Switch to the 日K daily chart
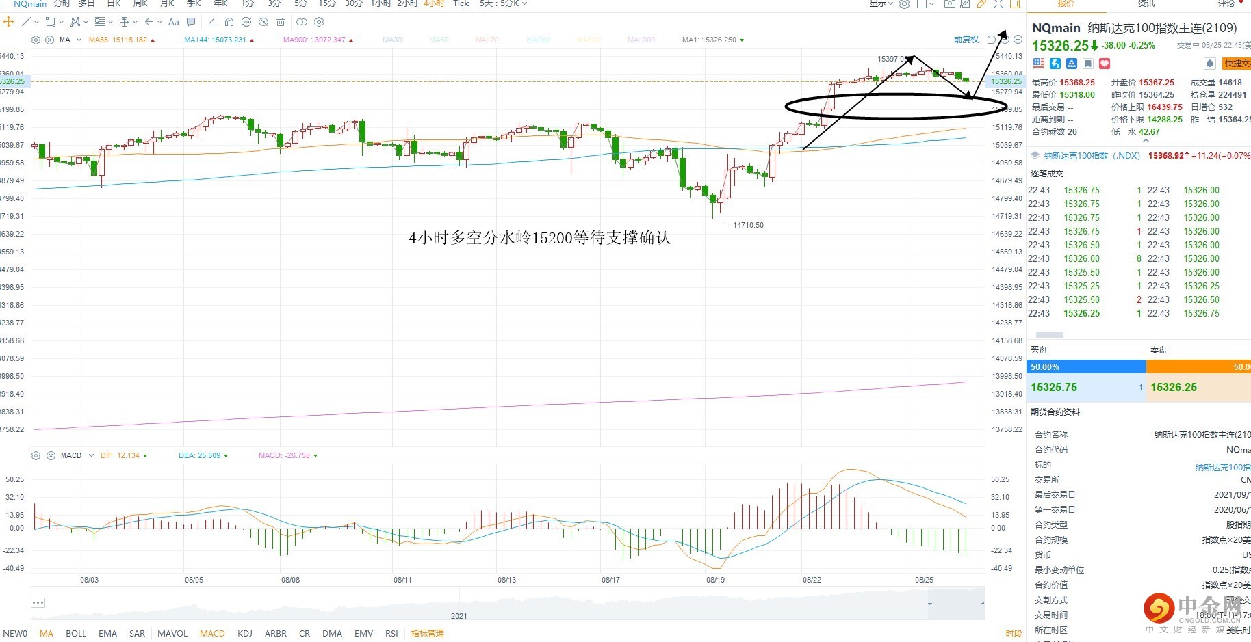The width and height of the screenshot is (1251, 642). click(x=114, y=4)
